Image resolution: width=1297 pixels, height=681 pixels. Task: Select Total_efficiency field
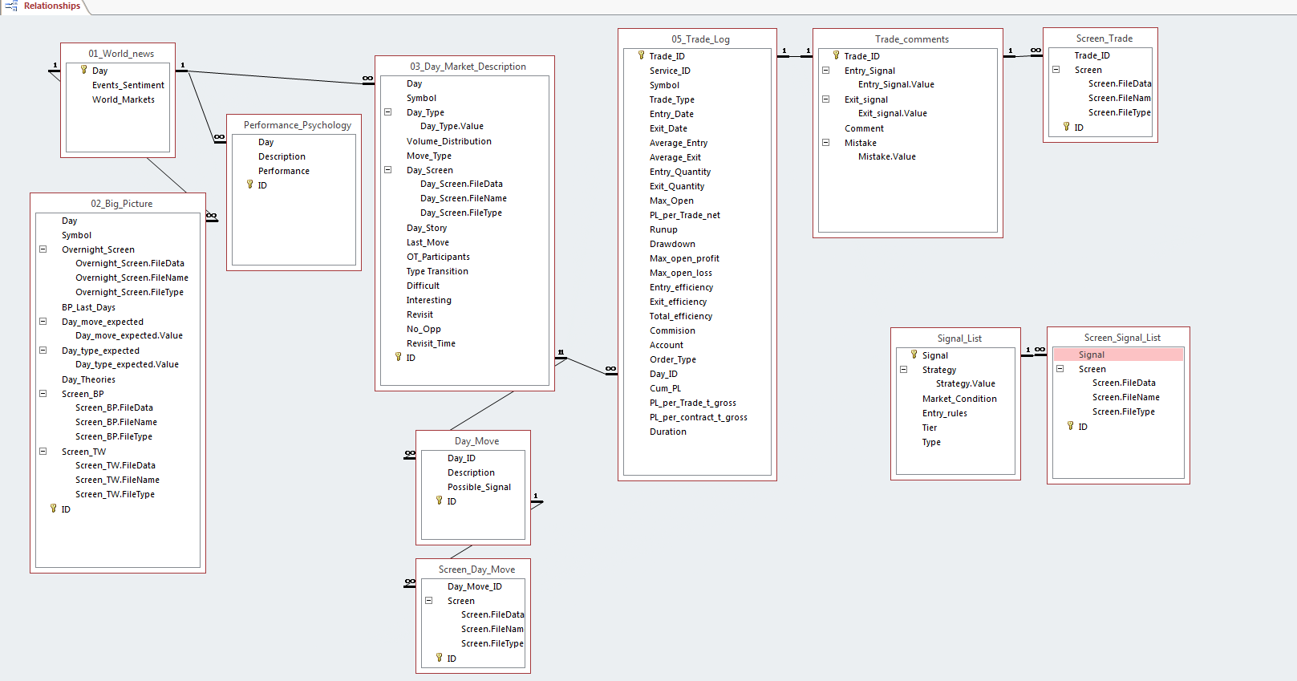[681, 316]
